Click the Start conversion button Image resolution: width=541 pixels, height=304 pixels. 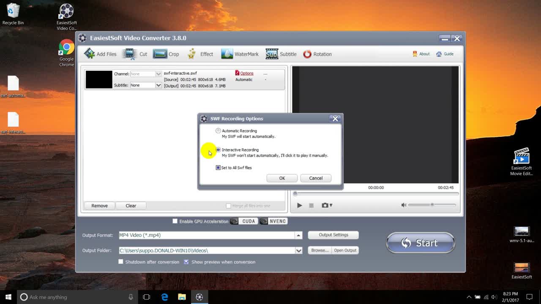point(421,243)
